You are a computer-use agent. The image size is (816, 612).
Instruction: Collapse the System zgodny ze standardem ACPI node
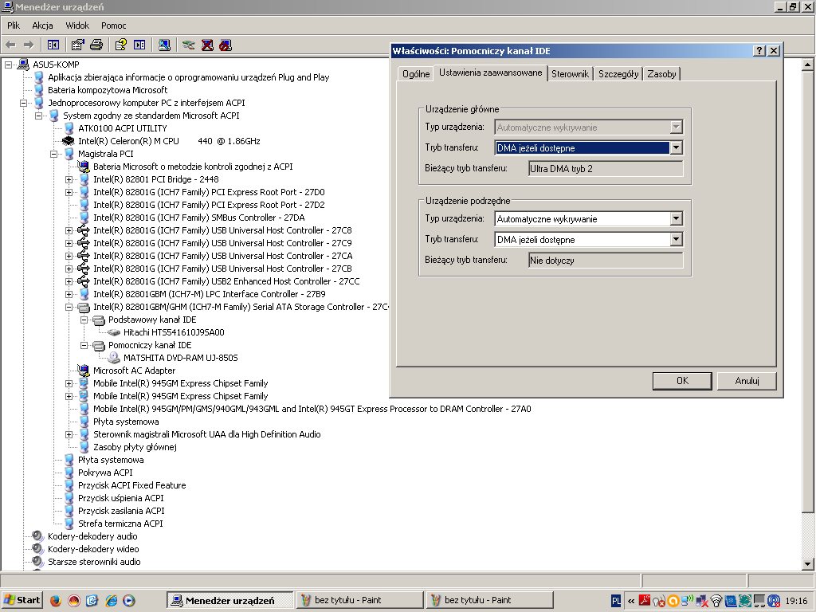[x=38, y=116]
